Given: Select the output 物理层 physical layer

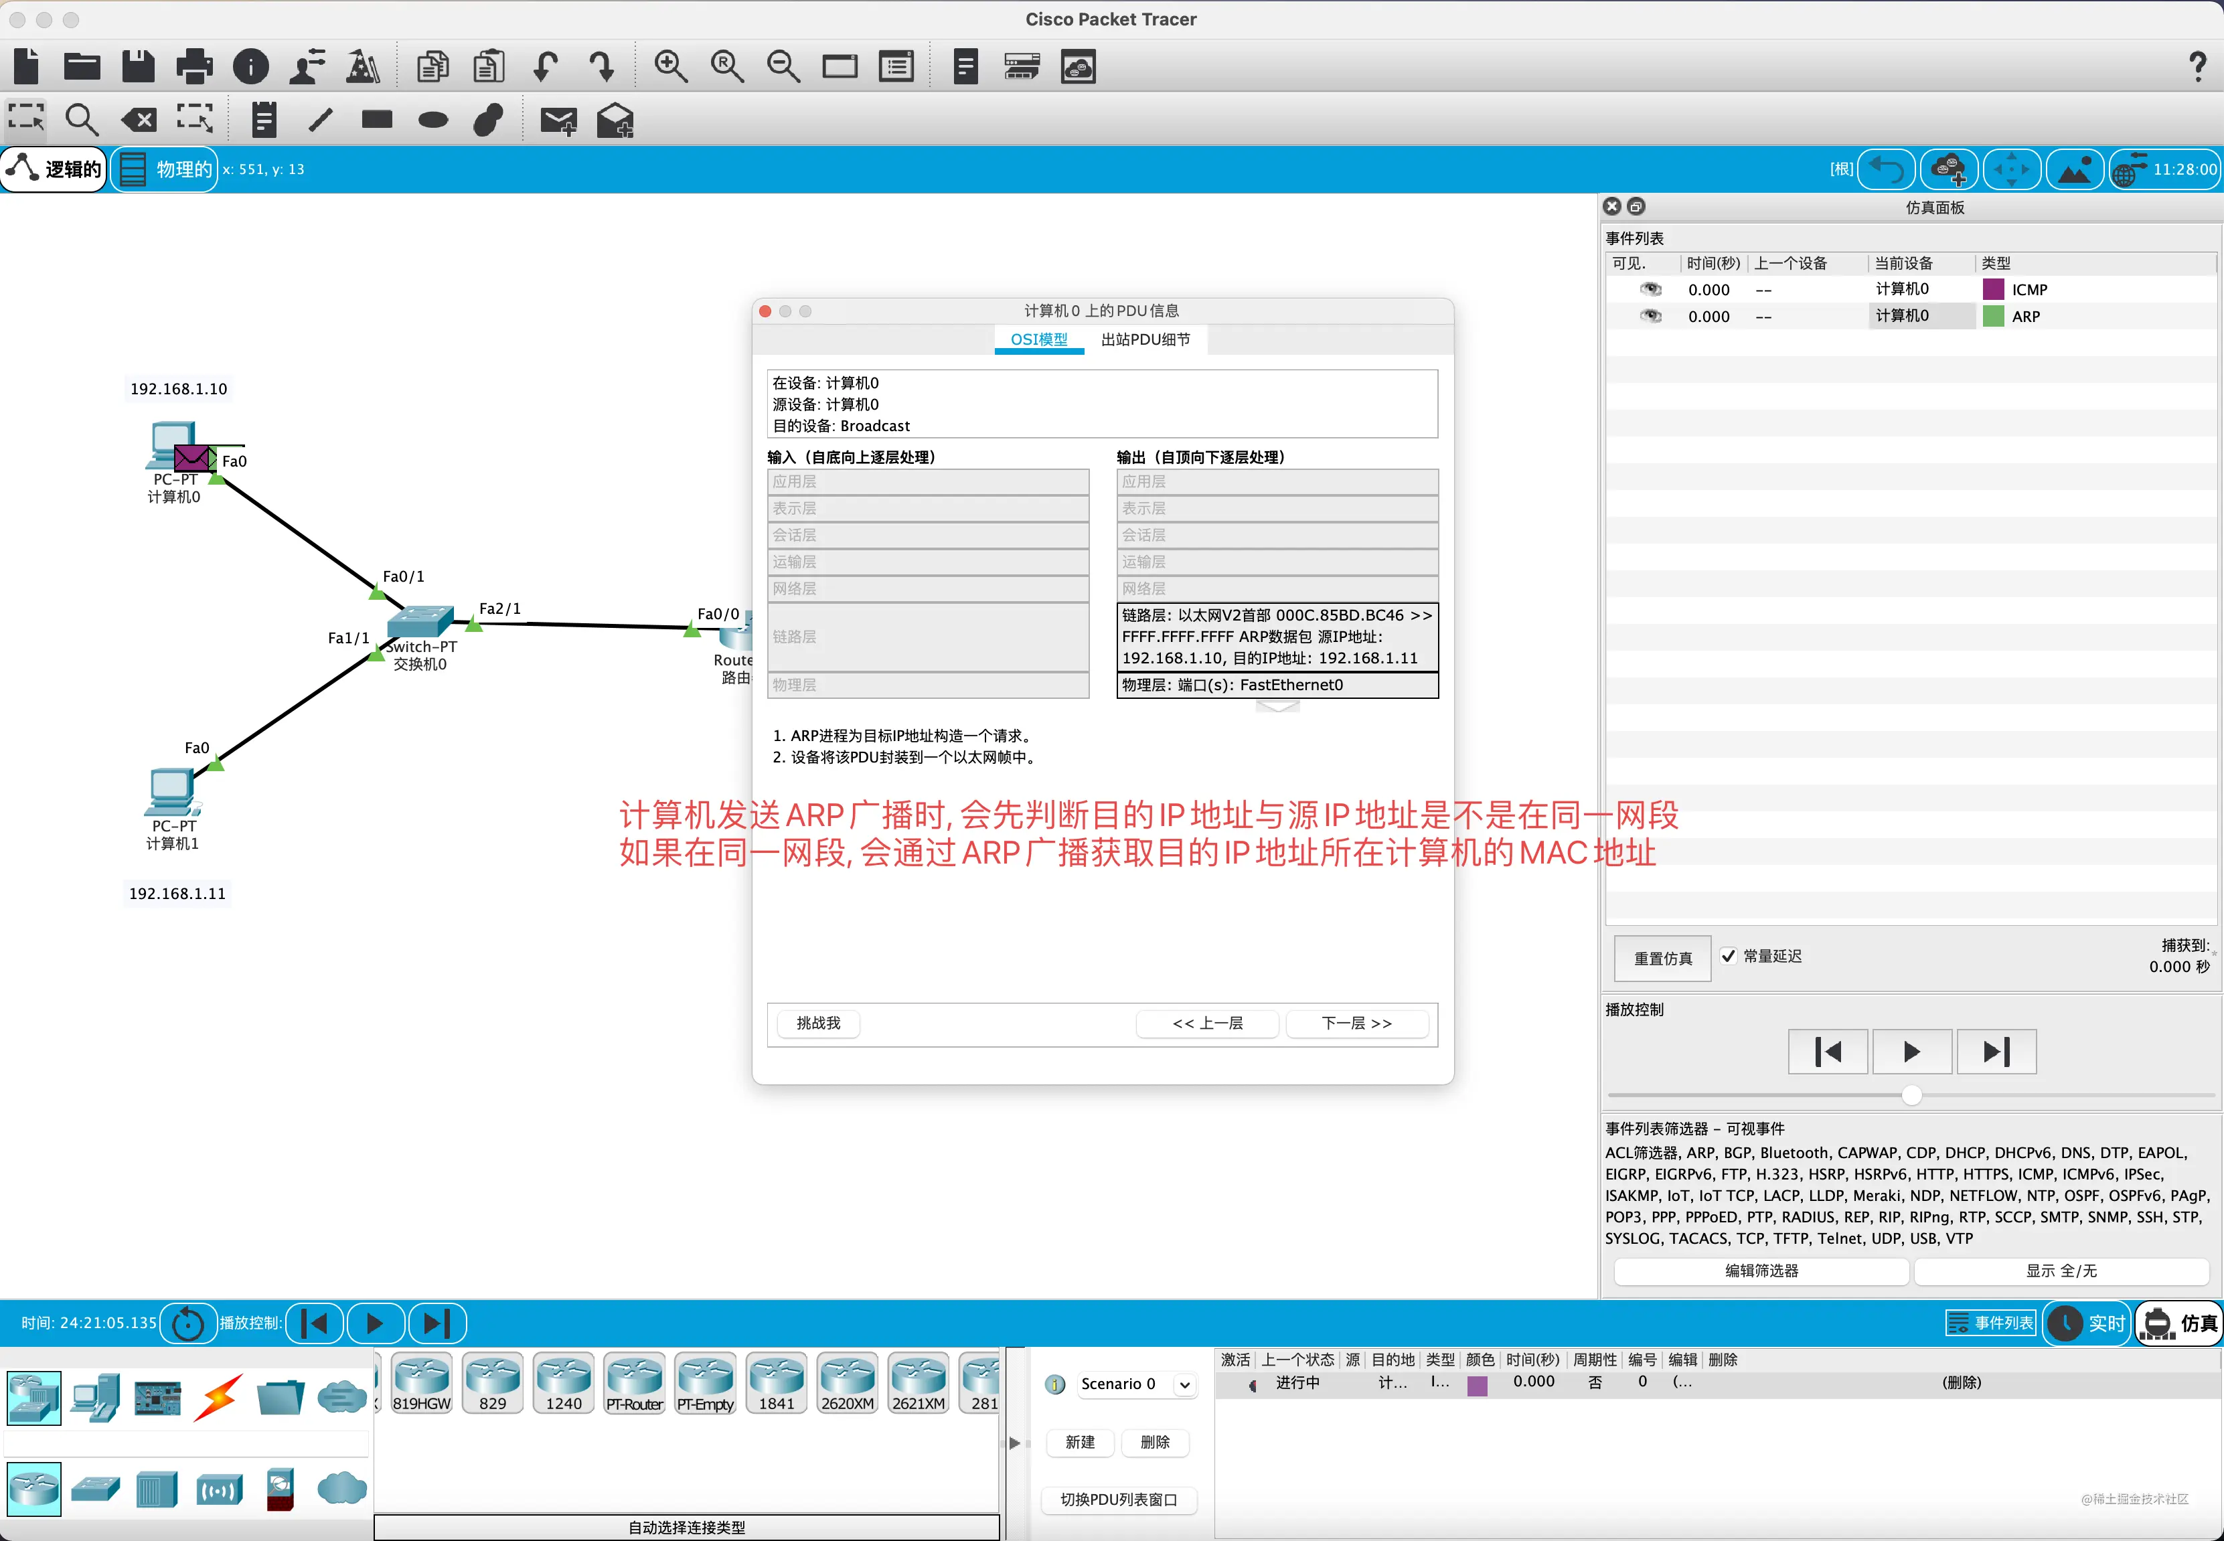Looking at the screenshot, I should (x=1277, y=685).
